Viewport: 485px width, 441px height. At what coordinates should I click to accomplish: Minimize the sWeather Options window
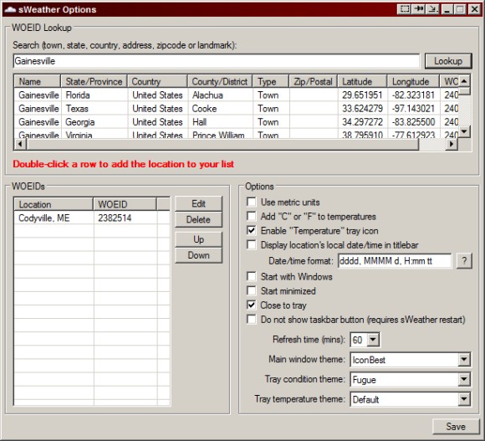(x=447, y=9)
